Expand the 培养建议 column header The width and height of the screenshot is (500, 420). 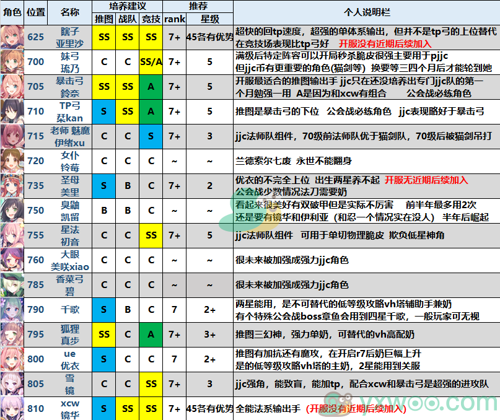coord(127,6)
